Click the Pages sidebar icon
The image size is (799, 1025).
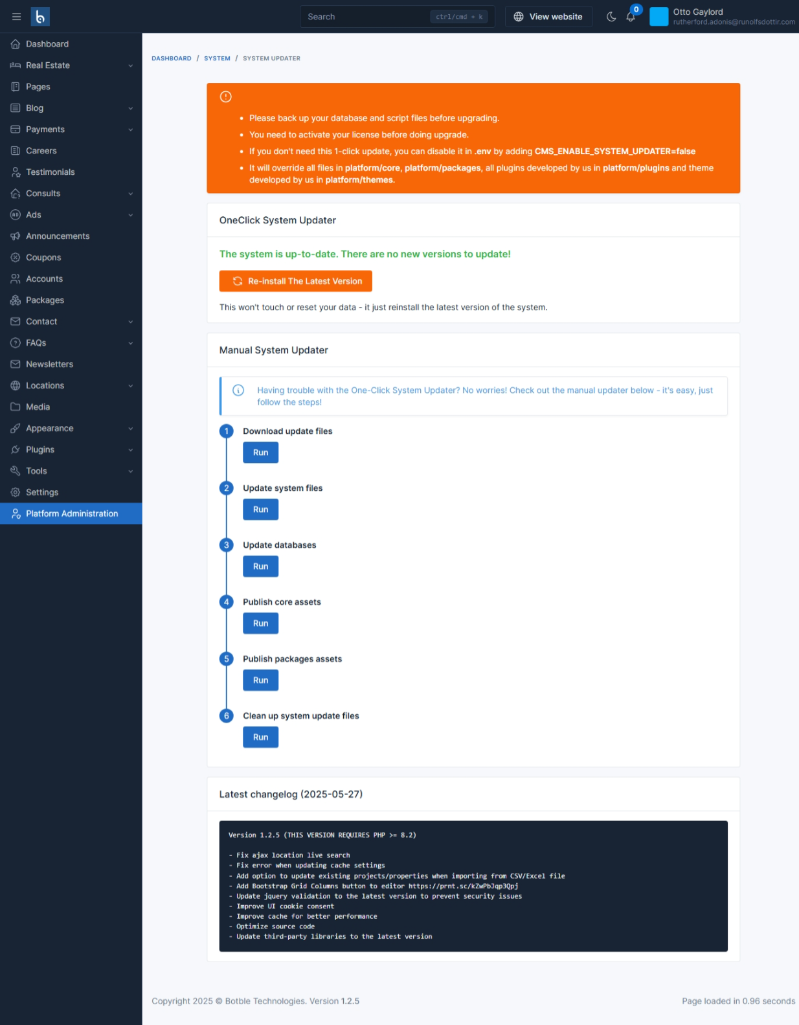tap(16, 87)
